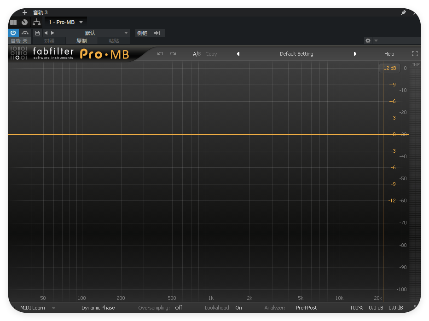Viewport: 429px width, 321px height.
Task: Go to previous preset with left arrow
Action: pos(46,33)
